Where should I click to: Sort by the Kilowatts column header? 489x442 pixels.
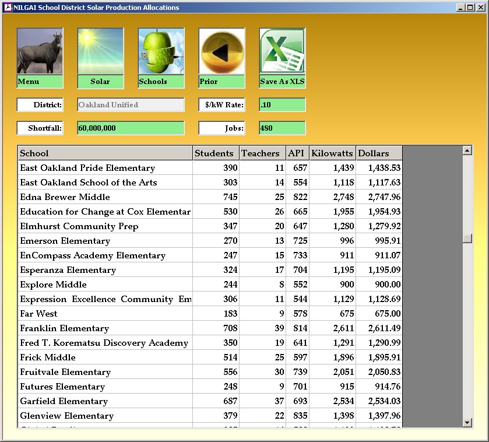pyautogui.click(x=332, y=153)
